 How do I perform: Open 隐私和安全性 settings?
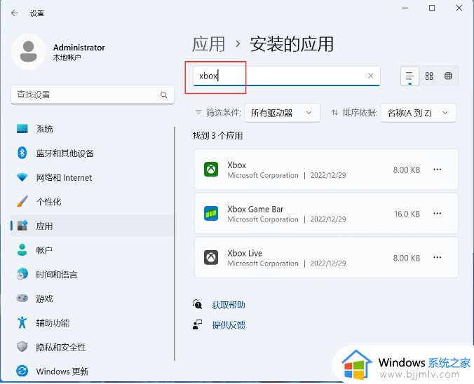coord(92,347)
